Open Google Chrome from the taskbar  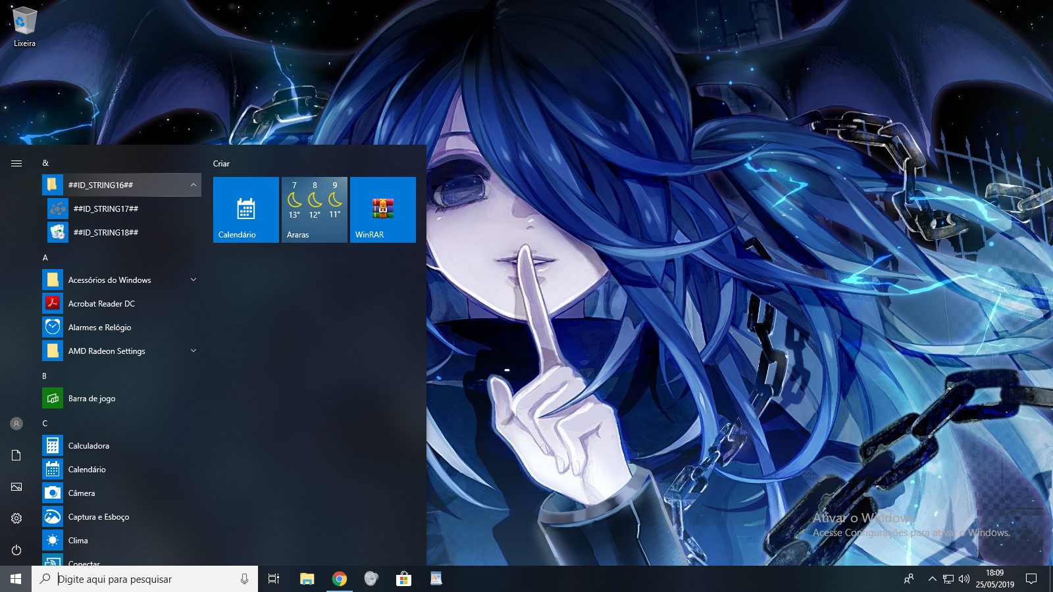pos(340,579)
